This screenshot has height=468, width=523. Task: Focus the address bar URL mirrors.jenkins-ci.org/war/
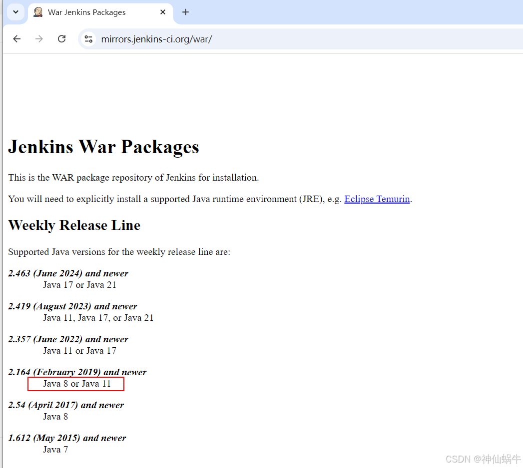click(x=156, y=39)
